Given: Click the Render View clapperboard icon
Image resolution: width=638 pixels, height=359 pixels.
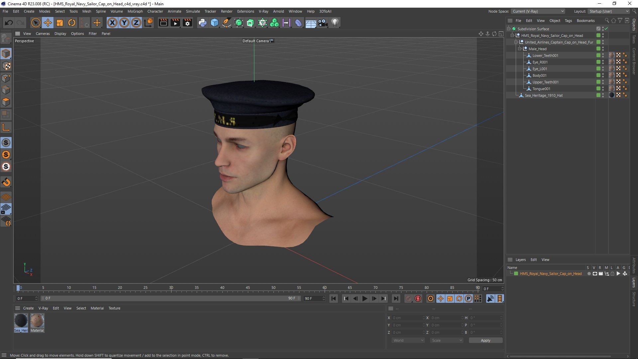Looking at the screenshot, I should (163, 23).
